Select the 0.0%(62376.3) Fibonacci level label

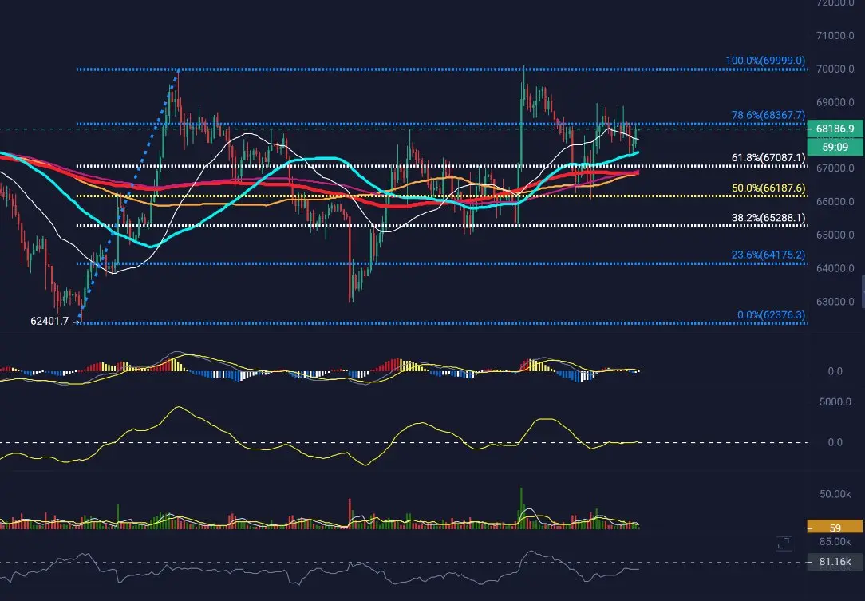pyautogui.click(x=771, y=314)
